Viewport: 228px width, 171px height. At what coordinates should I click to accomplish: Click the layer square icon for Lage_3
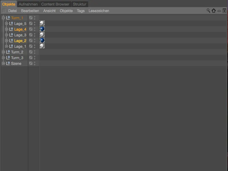click(31, 35)
